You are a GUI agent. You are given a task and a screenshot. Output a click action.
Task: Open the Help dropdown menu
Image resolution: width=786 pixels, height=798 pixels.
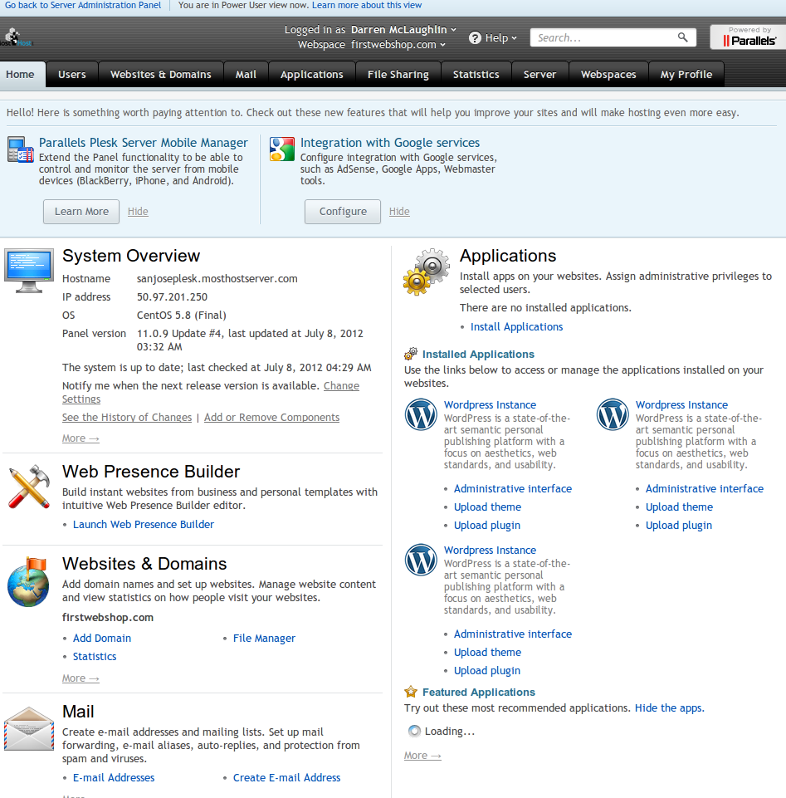[x=493, y=38]
